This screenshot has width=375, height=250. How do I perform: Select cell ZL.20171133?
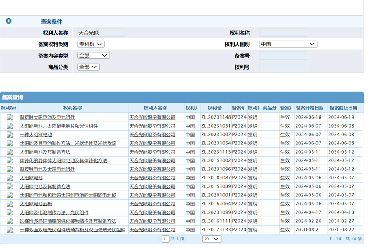216,230
